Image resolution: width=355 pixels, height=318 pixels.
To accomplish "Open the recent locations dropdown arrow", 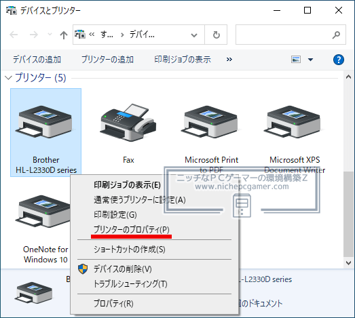I will [x=50, y=35].
